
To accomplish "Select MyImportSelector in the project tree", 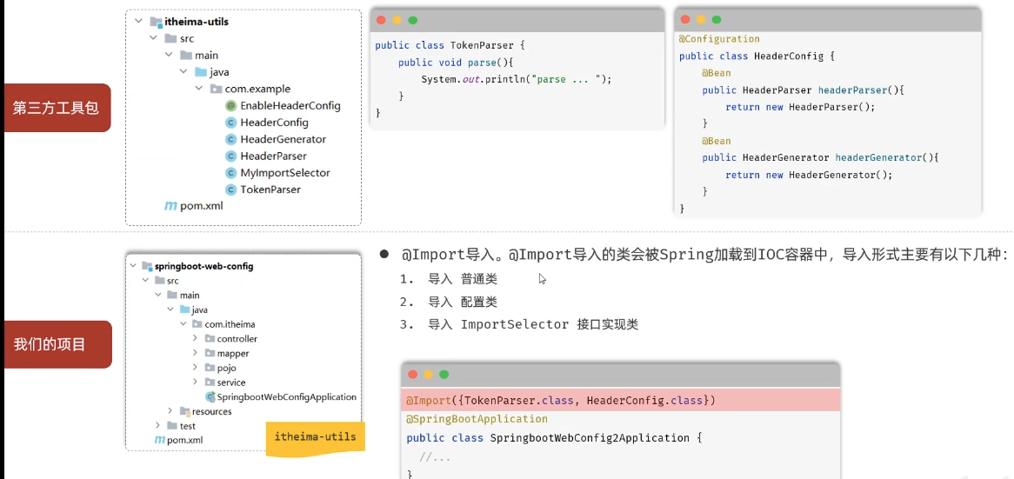I will (x=285, y=173).
